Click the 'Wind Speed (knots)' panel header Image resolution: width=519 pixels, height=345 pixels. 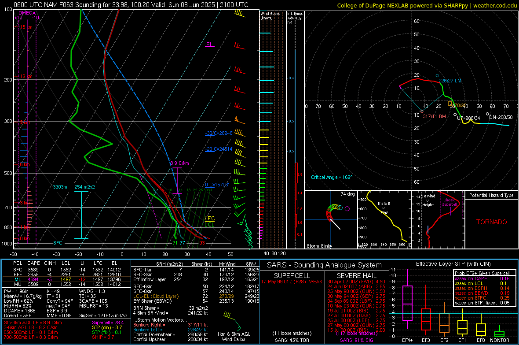coord(270,15)
